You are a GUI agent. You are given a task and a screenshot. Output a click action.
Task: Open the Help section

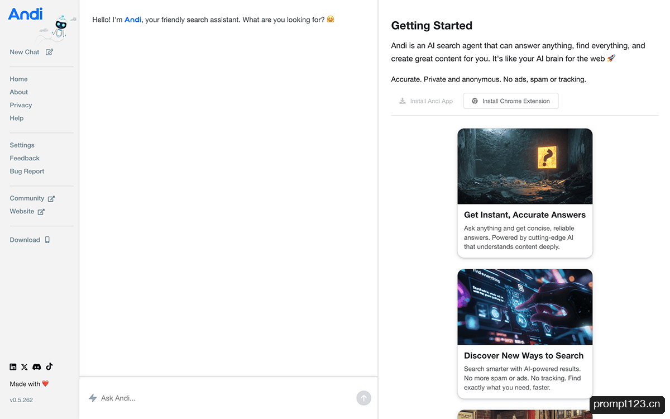coord(17,118)
